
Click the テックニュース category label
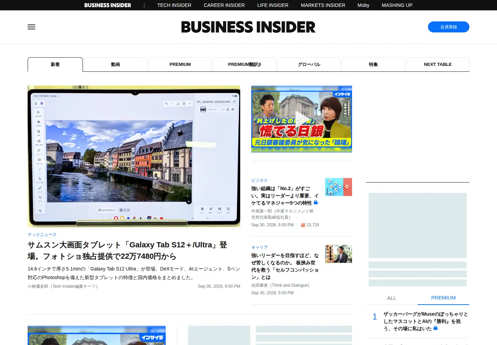point(42,235)
